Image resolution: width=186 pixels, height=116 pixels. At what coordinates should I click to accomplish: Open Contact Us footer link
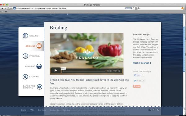tap(54, 110)
